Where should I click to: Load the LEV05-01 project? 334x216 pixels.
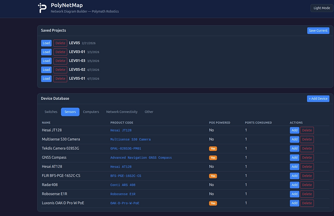pos(46,79)
